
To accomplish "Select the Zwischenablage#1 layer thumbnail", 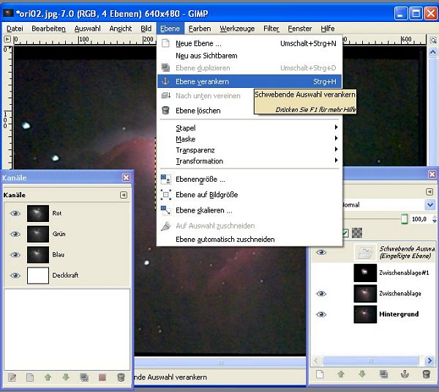I will click(x=364, y=273).
